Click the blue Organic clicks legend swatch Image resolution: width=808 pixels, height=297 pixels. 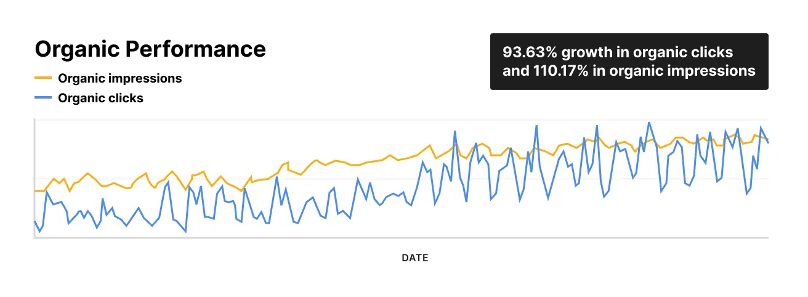click(43, 98)
